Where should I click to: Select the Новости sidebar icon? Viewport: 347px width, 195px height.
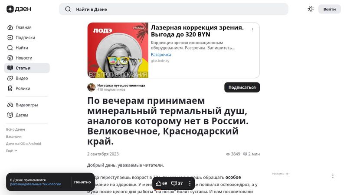tap(10, 58)
